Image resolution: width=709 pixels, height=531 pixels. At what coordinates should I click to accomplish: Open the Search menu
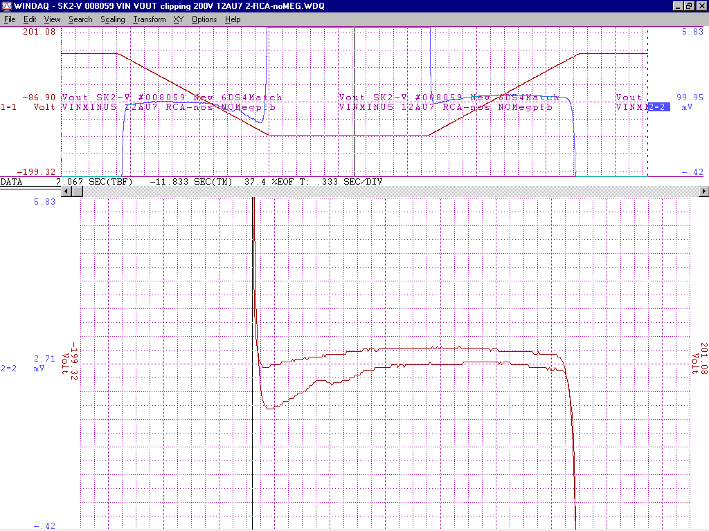click(x=80, y=19)
